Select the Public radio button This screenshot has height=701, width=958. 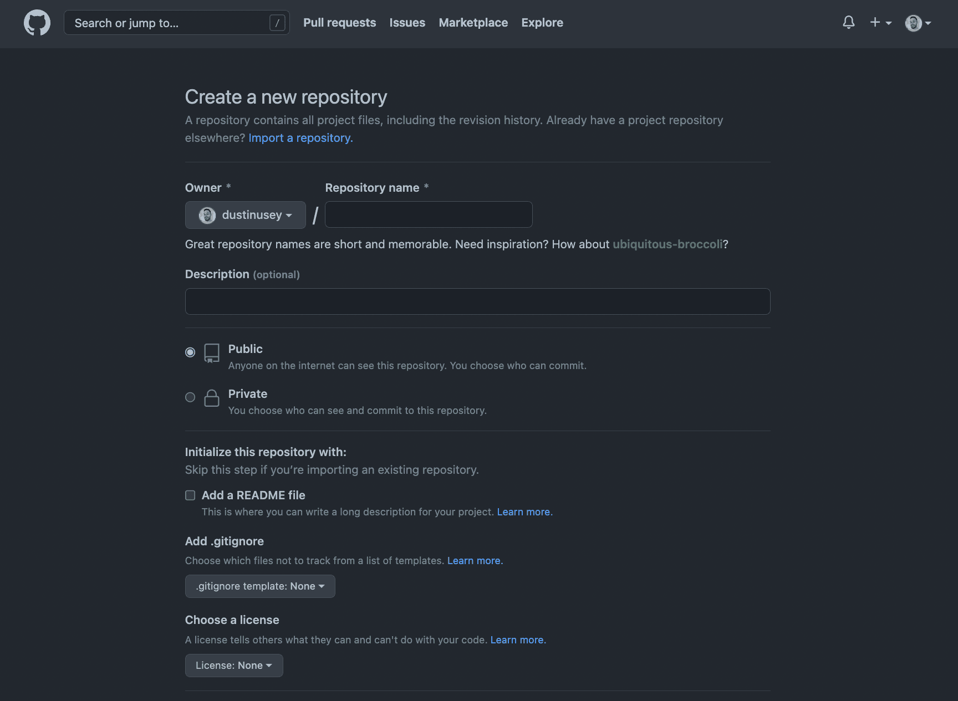pyautogui.click(x=190, y=352)
